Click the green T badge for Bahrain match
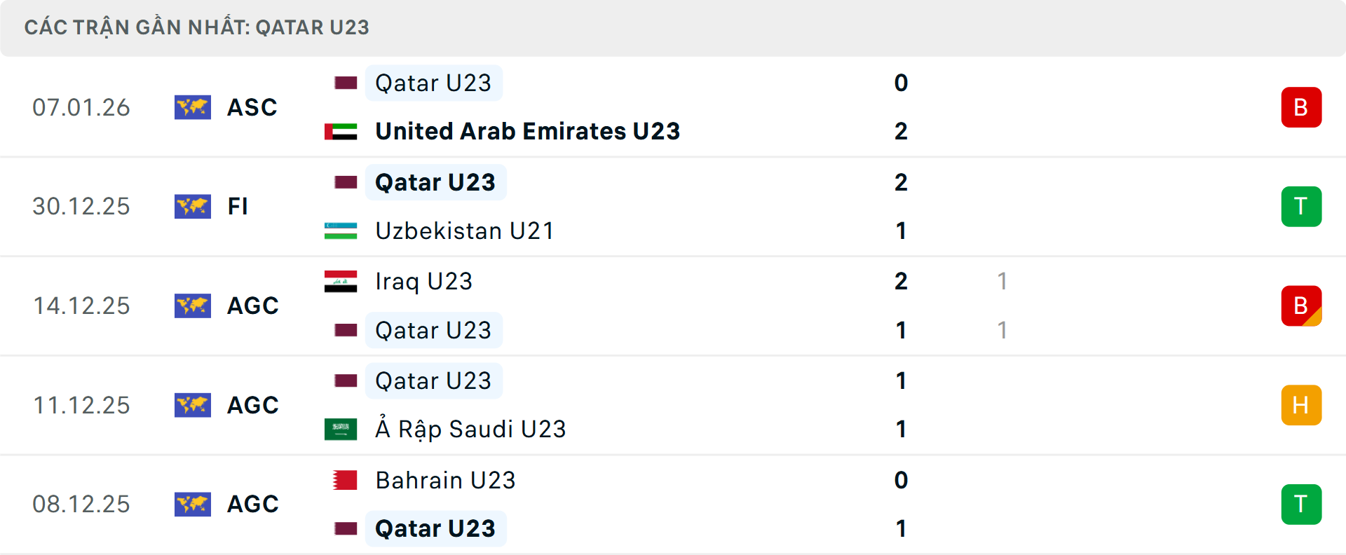The image size is (1346, 555). coord(1301,504)
